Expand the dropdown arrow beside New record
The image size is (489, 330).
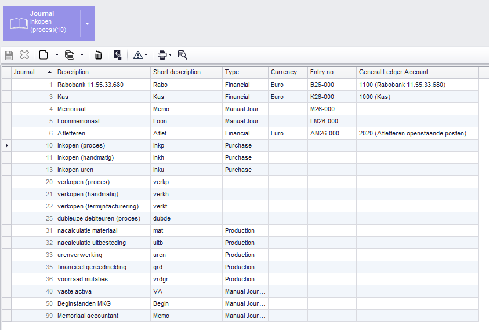[x=57, y=55]
